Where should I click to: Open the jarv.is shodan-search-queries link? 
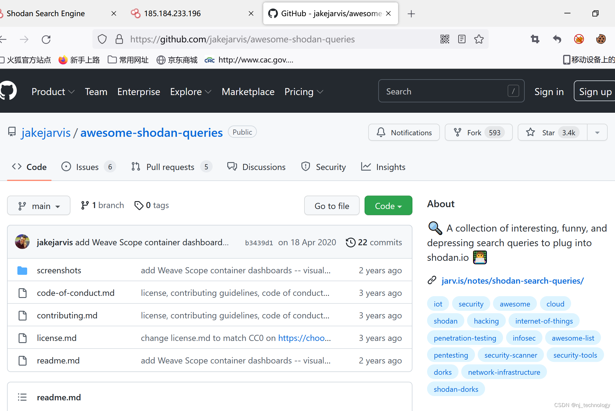coord(512,281)
